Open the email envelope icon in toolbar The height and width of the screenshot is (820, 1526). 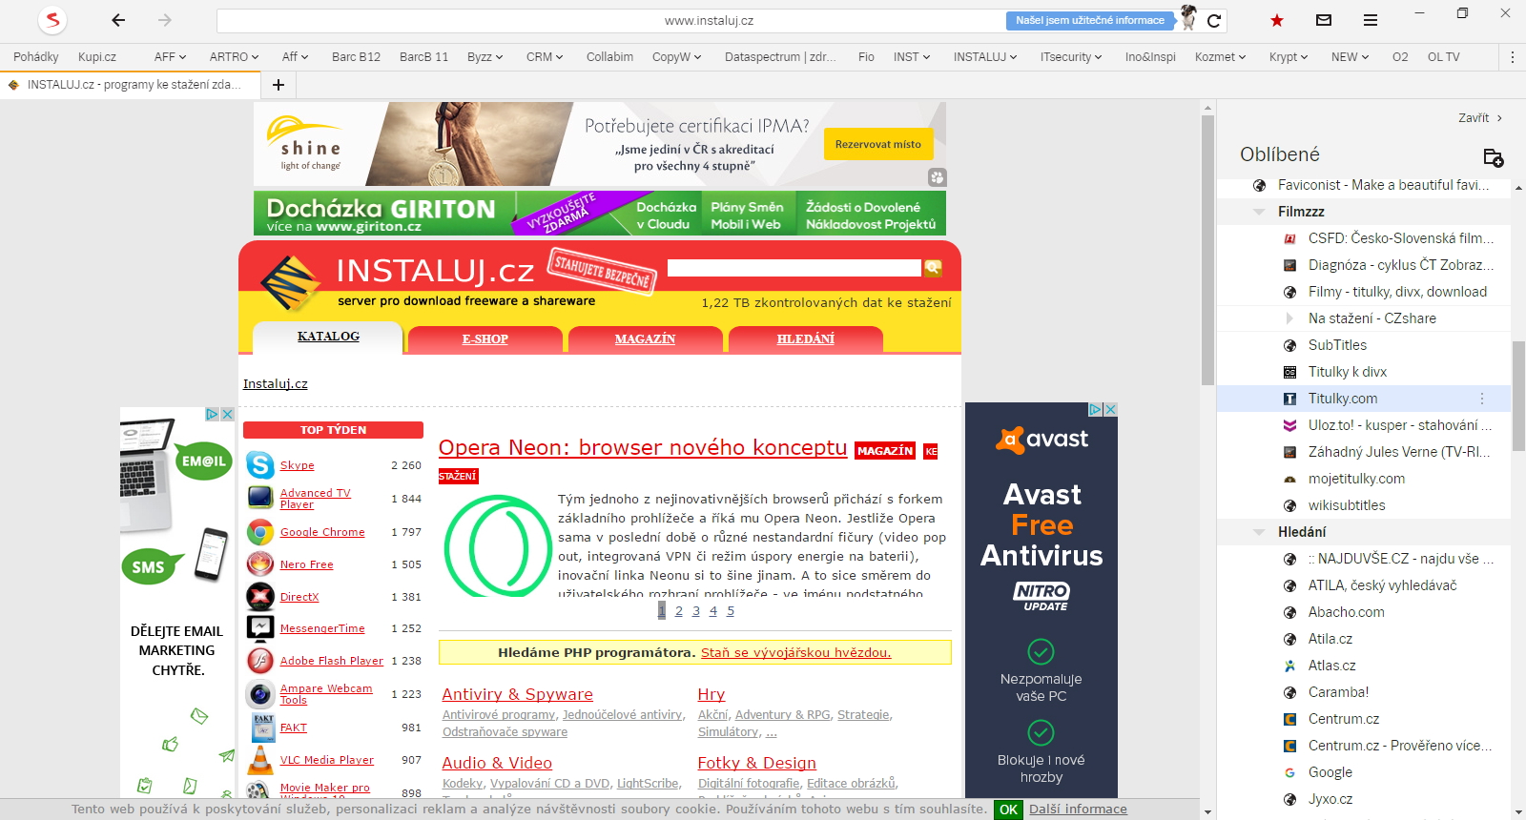coord(1324,20)
